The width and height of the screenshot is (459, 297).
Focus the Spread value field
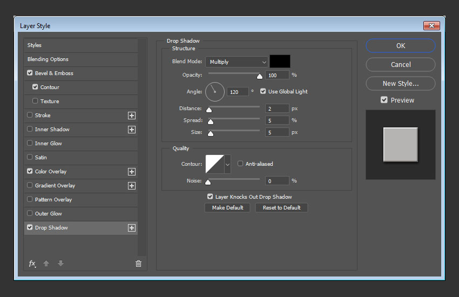tap(277, 120)
